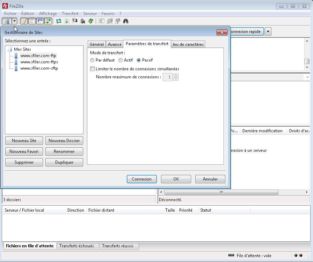Click server icon of www.sfiler.com-sftp entry

click(x=16, y=68)
